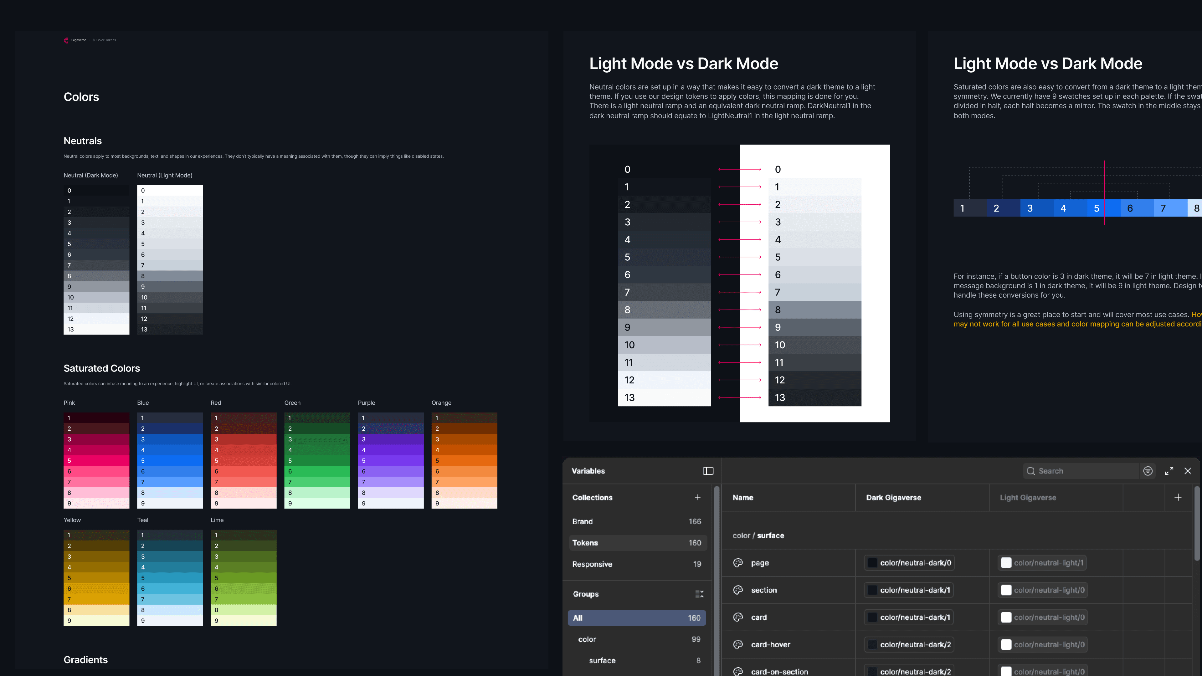Click the palette icon next to section
Image resolution: width=1202 pixels, height=676 pixels.
(x=738, y=590)
